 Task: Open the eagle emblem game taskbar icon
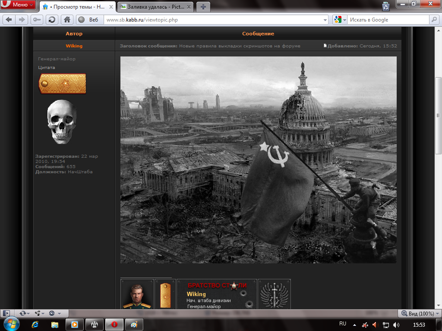point(95,325)
